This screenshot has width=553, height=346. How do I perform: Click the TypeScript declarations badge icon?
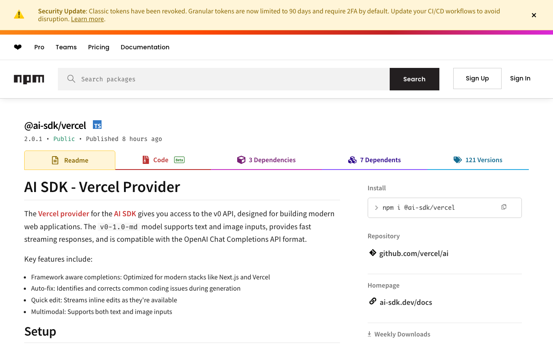(x=97, y=125)
